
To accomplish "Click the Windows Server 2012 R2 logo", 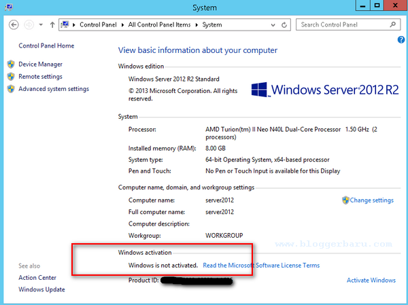I will [325, 90].
